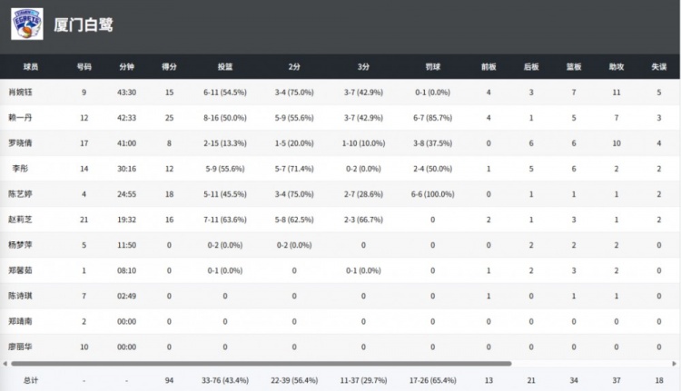Select player name 赵莉芝

pyautogui.click(x=20, y=220)
